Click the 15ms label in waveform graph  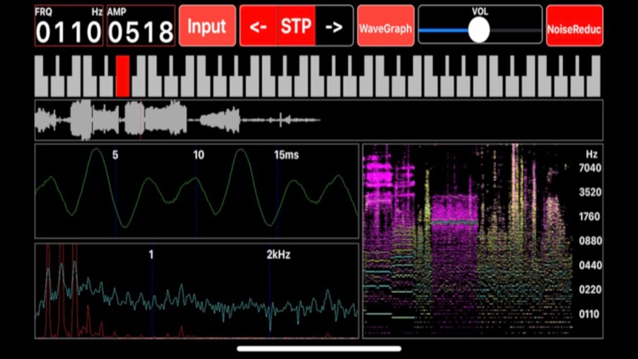pyautogui.click(x=287, y=155)
